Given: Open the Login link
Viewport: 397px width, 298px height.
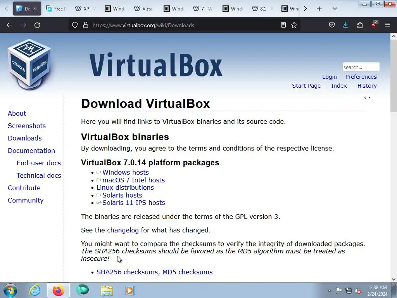Looking at the screenshot, I should pos(330,77).
